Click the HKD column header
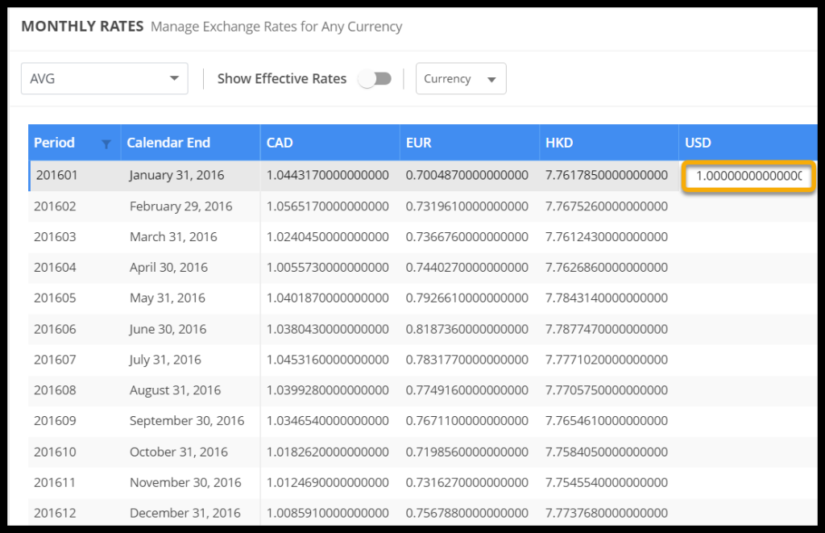Viewport: 825px width, 533px height. point(559,143)
